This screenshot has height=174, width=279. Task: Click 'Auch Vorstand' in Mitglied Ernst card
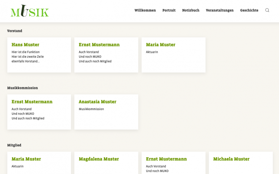[156, 166]
